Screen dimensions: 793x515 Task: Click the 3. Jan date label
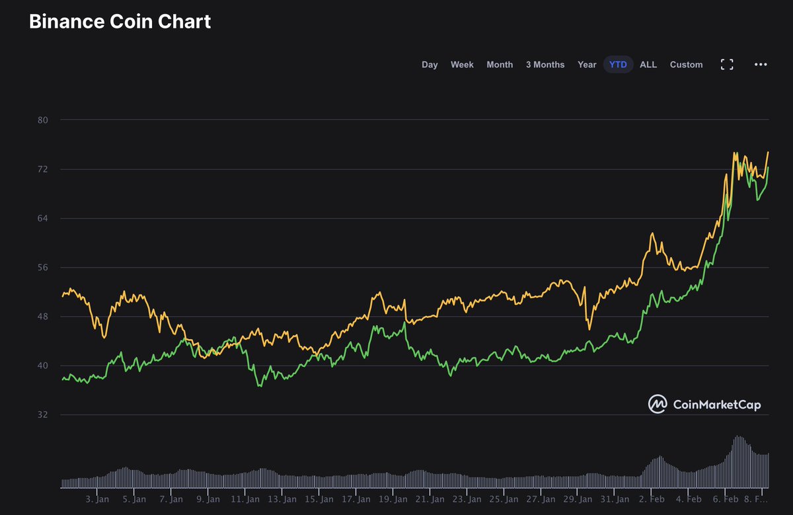98,500
